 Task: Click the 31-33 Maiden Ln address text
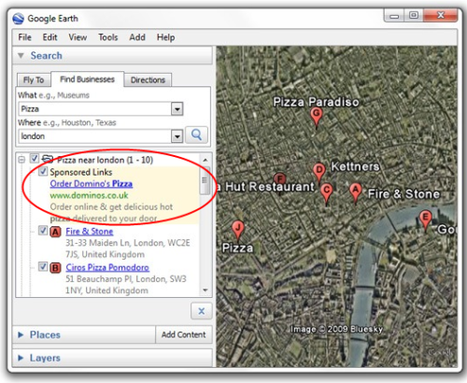point(128,248)
